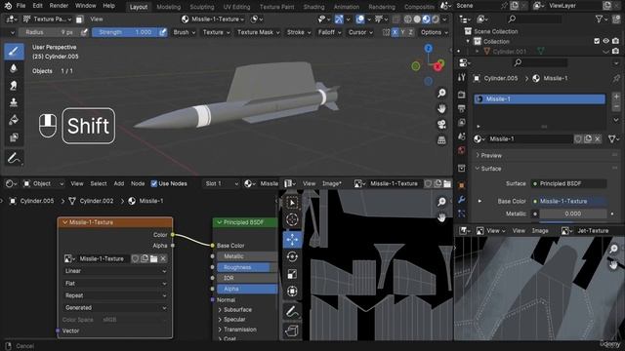This screenshot has width=625, height=351.
Task: Select the Fill bucket tool
Action: (x=14, y=120)
